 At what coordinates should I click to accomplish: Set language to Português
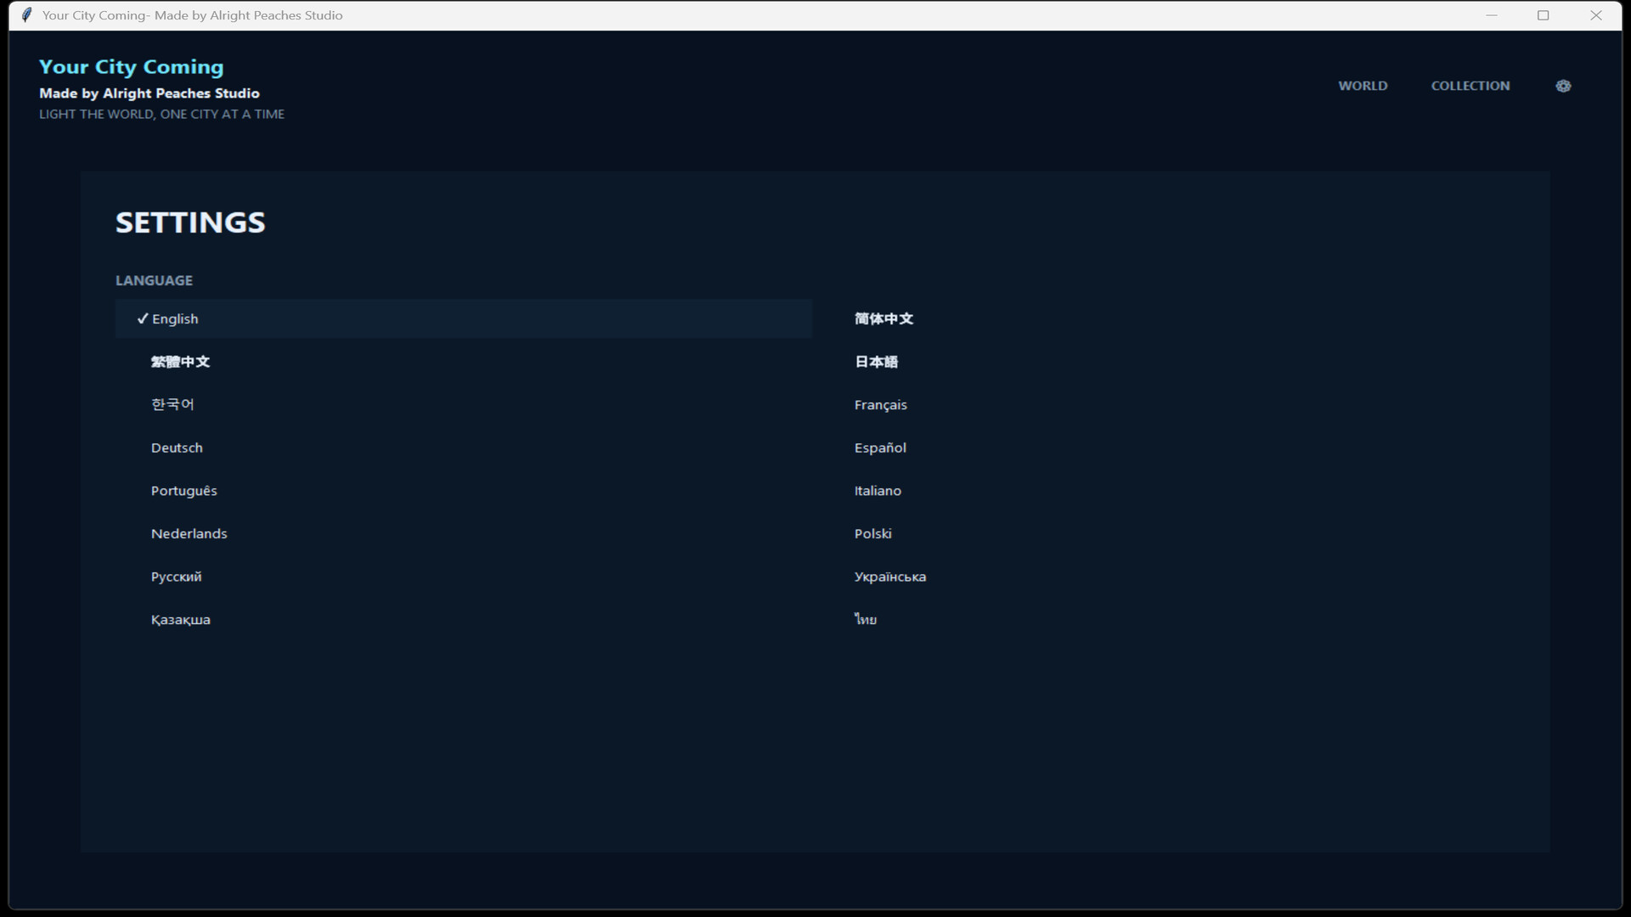click(x=183, y=491)
